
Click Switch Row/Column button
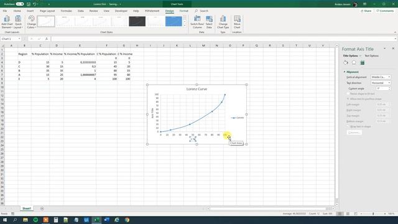[197, 22]
